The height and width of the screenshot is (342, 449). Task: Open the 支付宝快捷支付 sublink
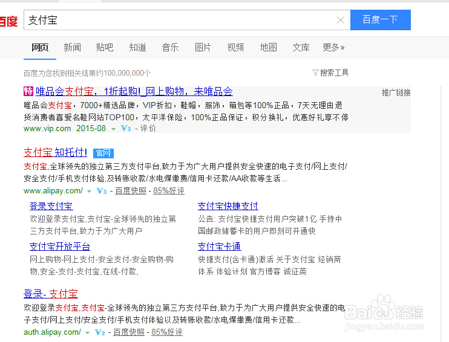click(228, 206)
